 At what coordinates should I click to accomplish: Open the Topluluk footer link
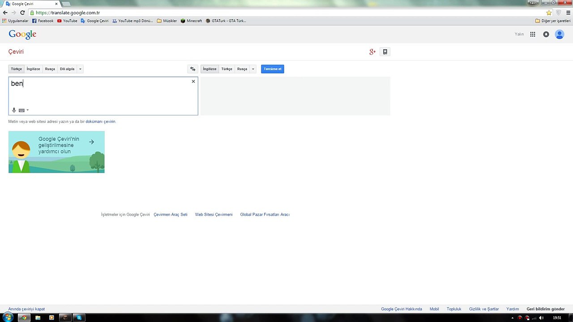point(454,309)
